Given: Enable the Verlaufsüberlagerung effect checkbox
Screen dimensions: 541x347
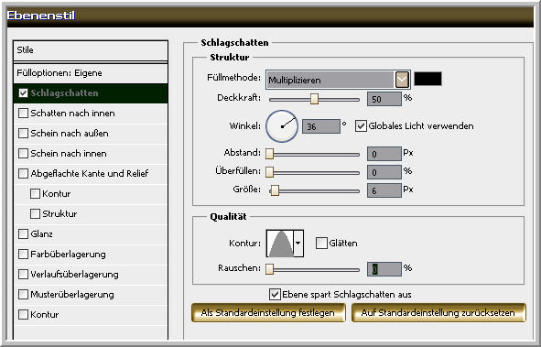Looking at the screenshot, I should 23,275.
